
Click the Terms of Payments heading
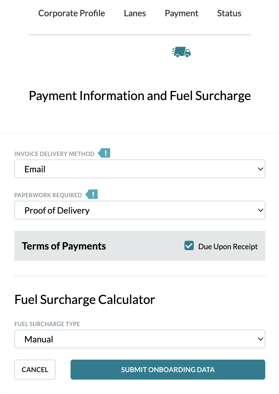[x=64, y=246]
